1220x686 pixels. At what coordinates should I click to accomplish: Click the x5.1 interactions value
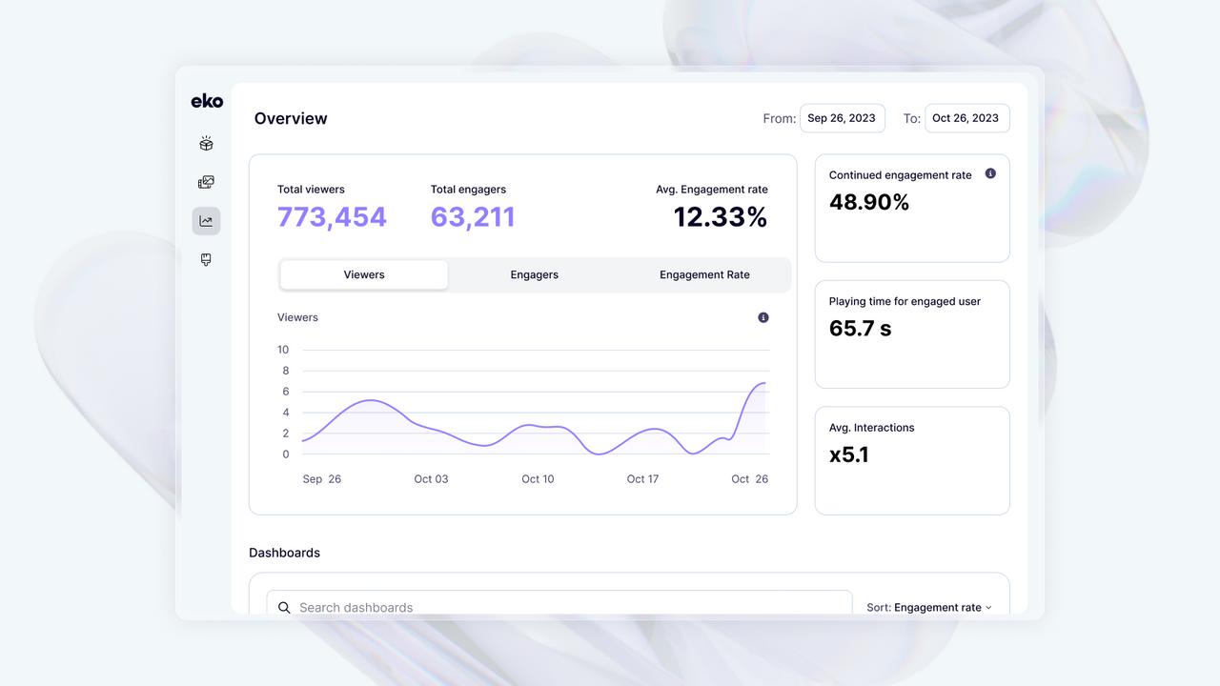(x=849, y=454)
